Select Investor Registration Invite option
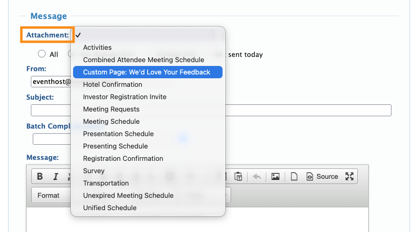The width and height of the screenshot is (419, 232). click(x=125, y=97)
